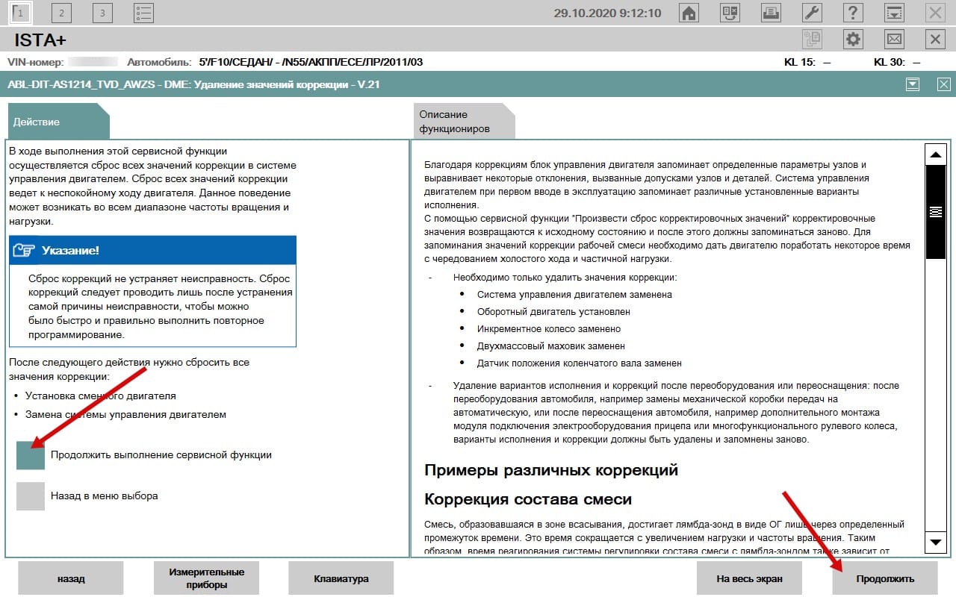The width and height of the screenshot is (956, 597).
Task: Open the wrench administration icon
Action: tap(812, 13)
